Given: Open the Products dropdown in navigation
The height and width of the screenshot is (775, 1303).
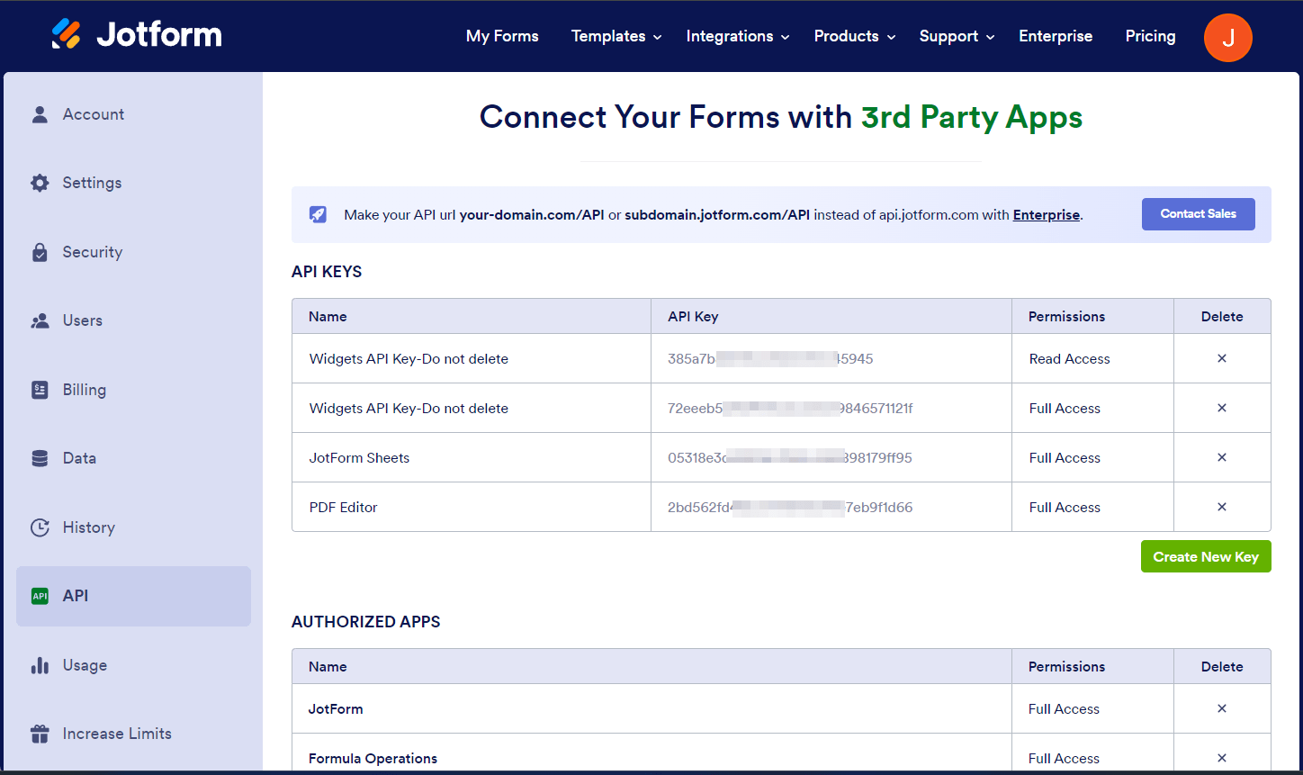Looking at the screenshot, I should click(x=854, y=36).
